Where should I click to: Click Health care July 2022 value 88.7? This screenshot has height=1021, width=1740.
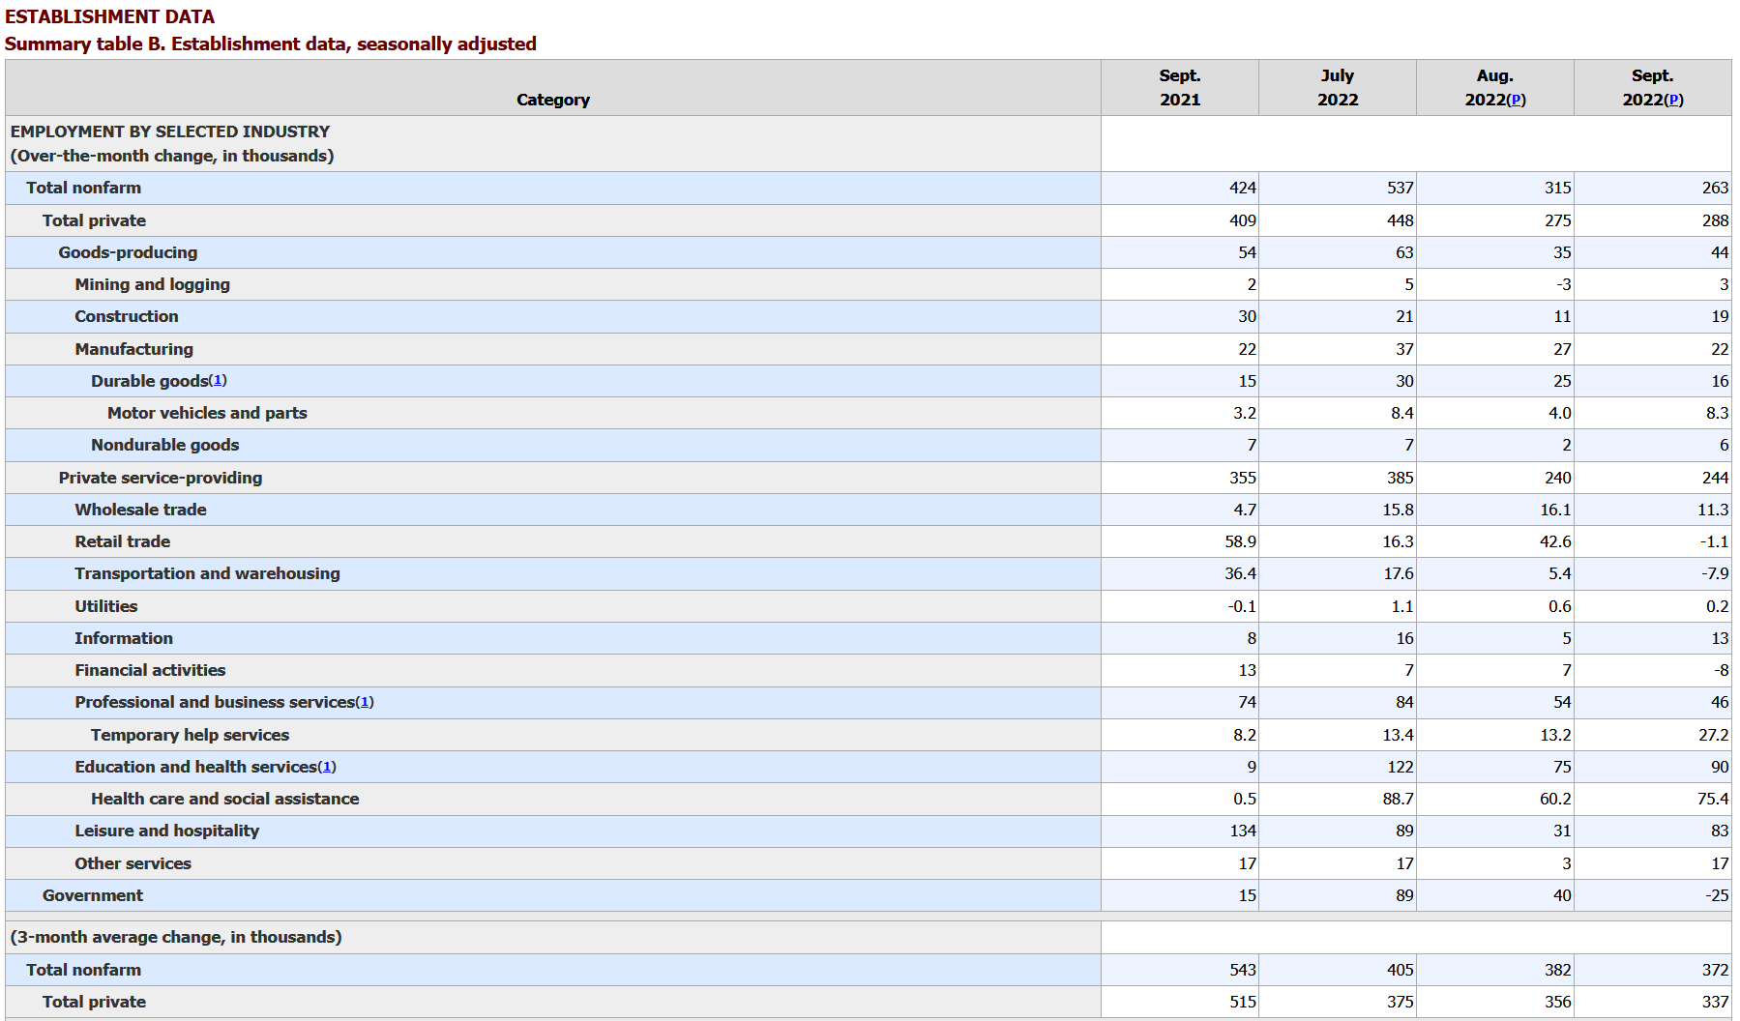(1398, 799)
